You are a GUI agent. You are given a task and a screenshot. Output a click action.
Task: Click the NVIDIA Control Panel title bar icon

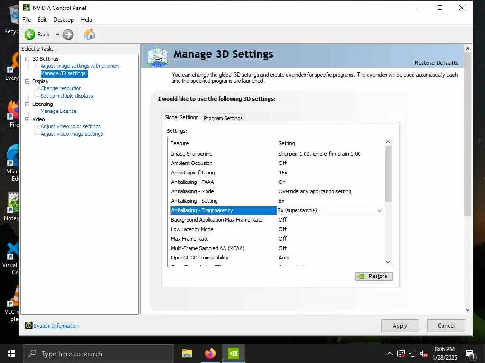pyautogui.click(x=27, y=8)
